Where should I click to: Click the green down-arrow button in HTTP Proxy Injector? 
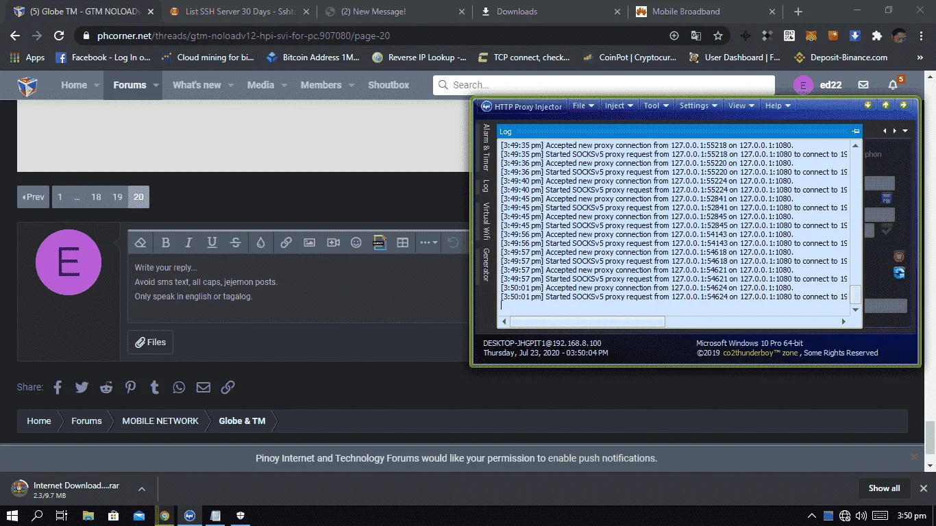pos(868,105)
